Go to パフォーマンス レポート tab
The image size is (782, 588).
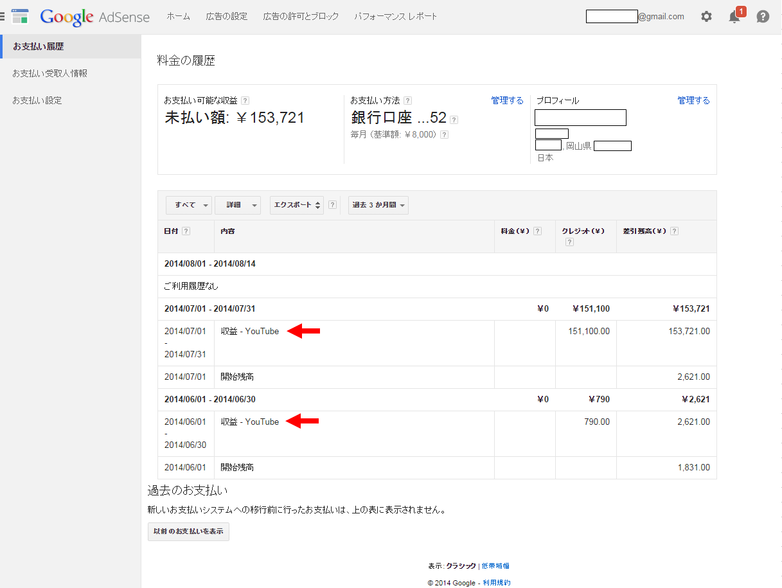396,17
